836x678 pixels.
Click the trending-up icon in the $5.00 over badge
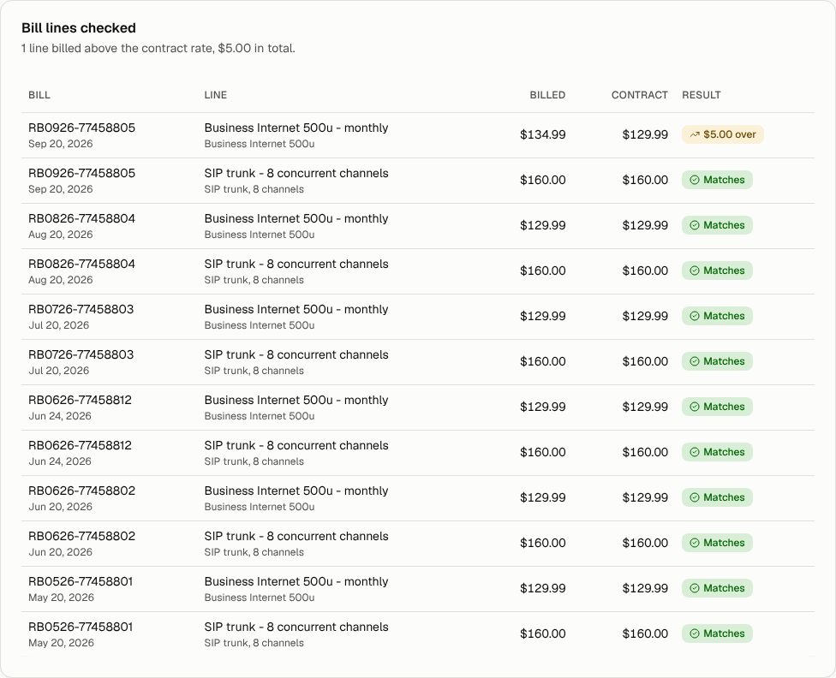[694, 135]
